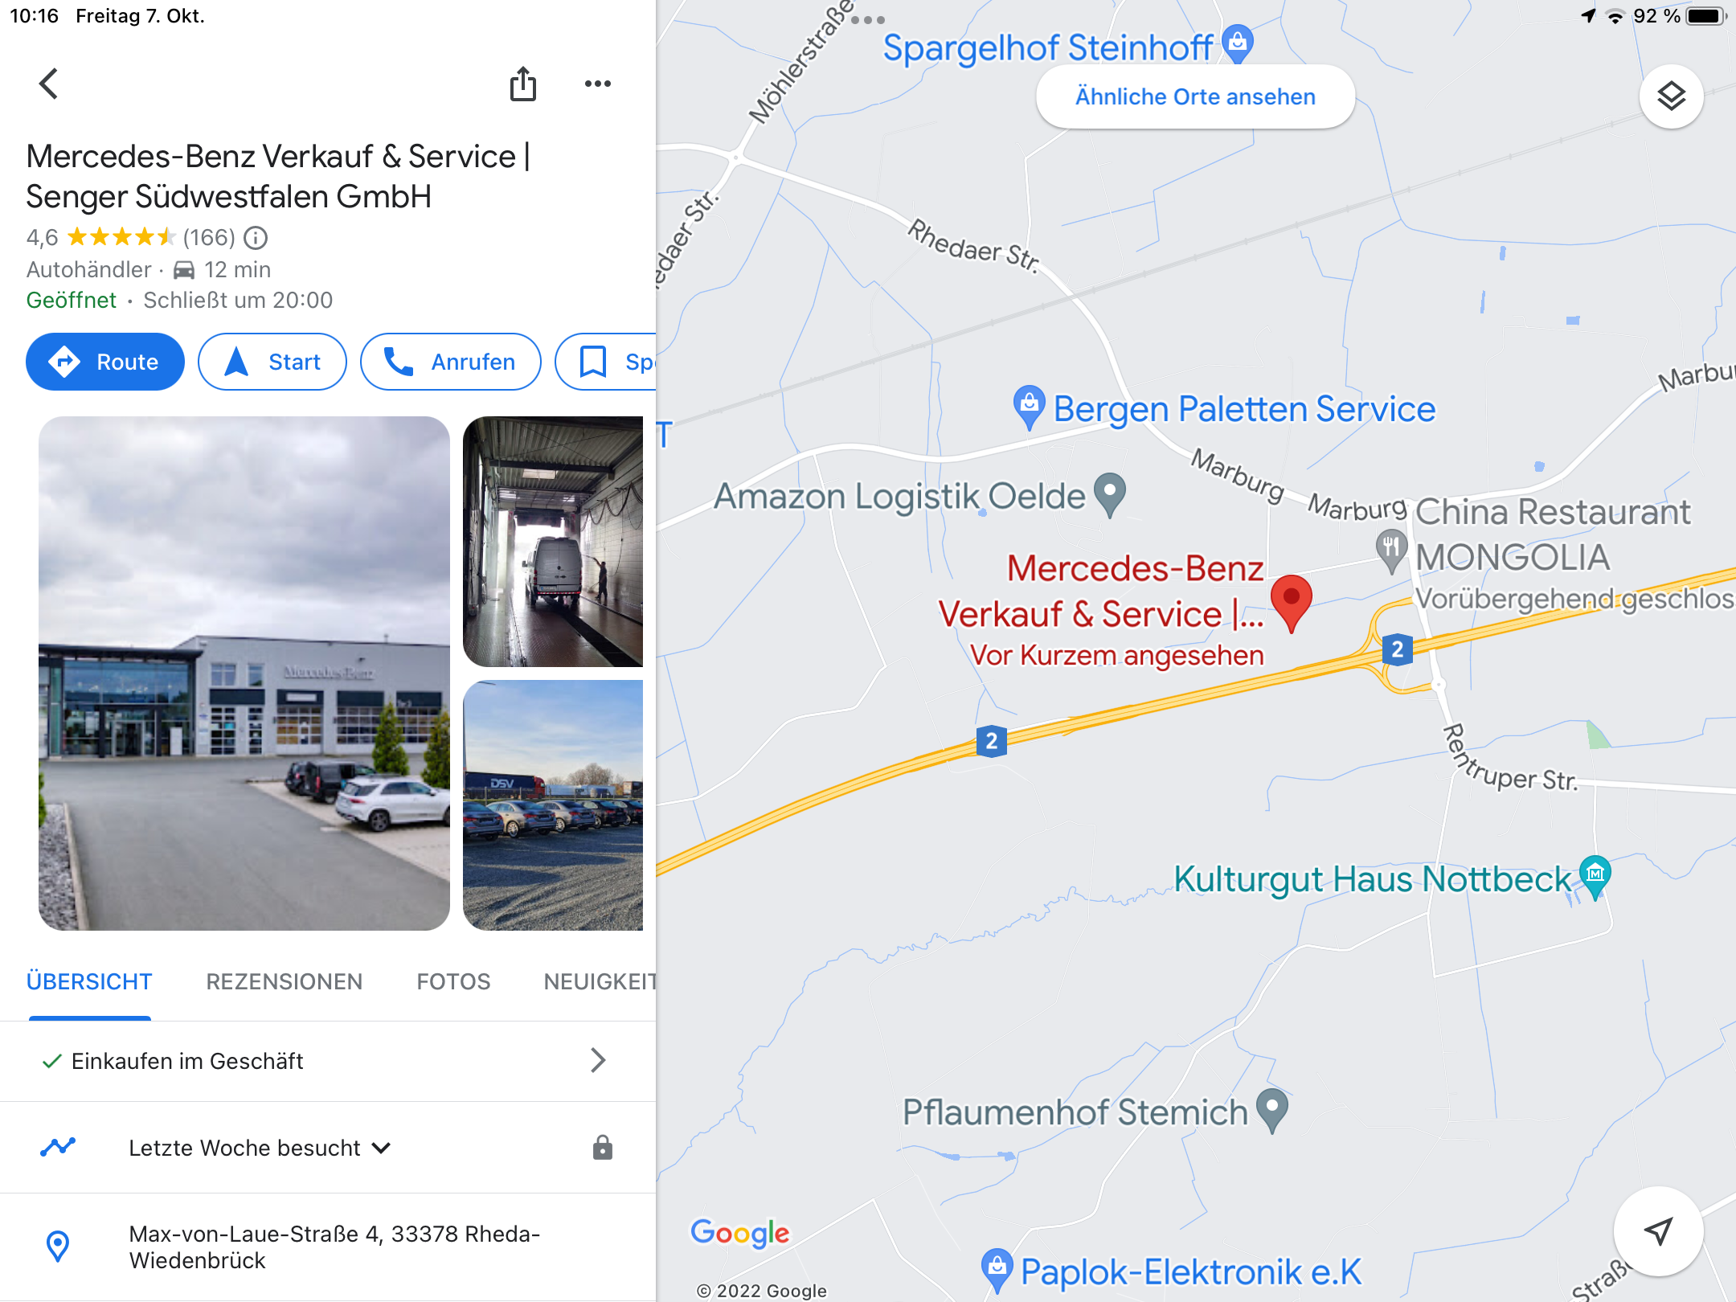Center map on my location arrow
The image size is (1736, 1302).
click(1658, 1230)
